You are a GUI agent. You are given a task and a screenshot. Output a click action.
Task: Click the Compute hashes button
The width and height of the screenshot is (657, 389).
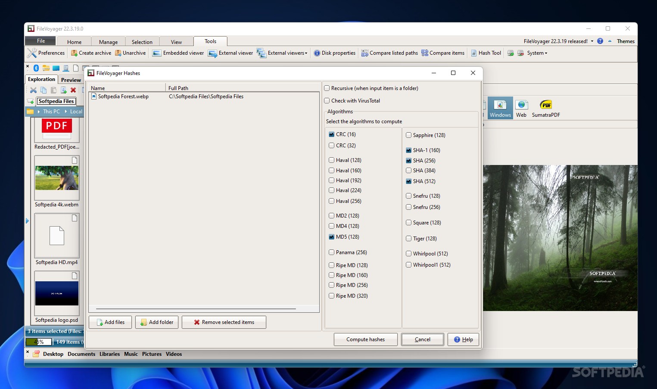(x=365, y=339)
